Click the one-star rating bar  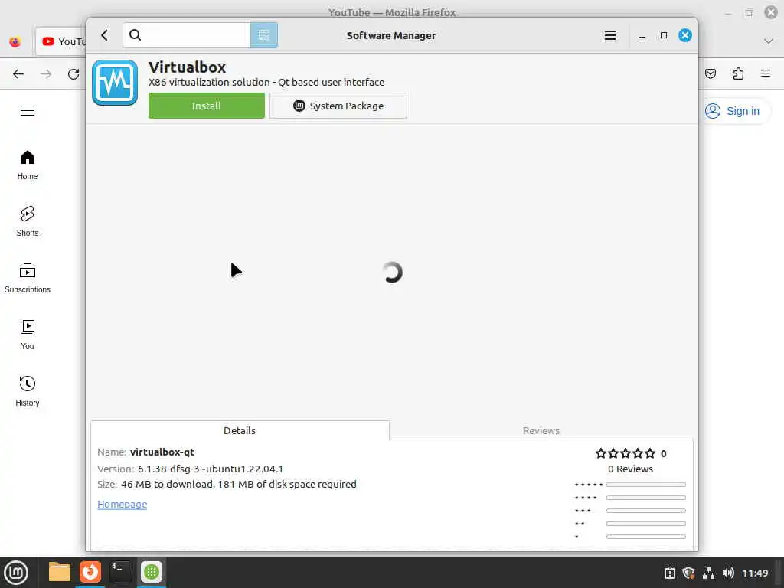tap(646, 537)
